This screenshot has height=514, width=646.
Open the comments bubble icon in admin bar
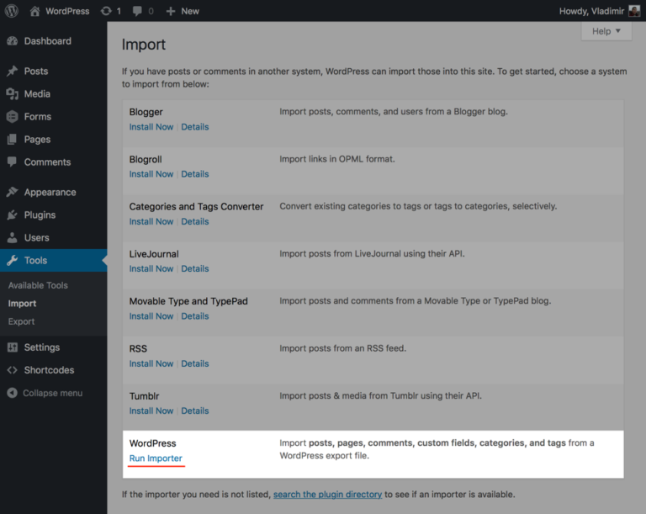[137, 11]
